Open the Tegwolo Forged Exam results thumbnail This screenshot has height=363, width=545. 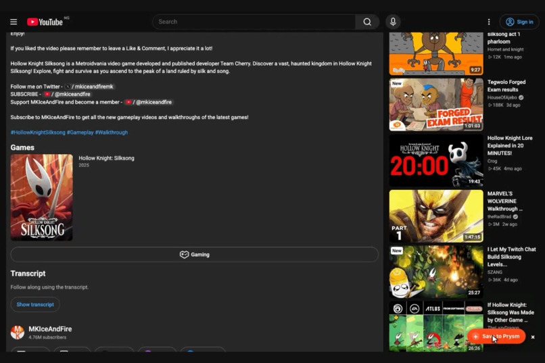coord(436,105)
